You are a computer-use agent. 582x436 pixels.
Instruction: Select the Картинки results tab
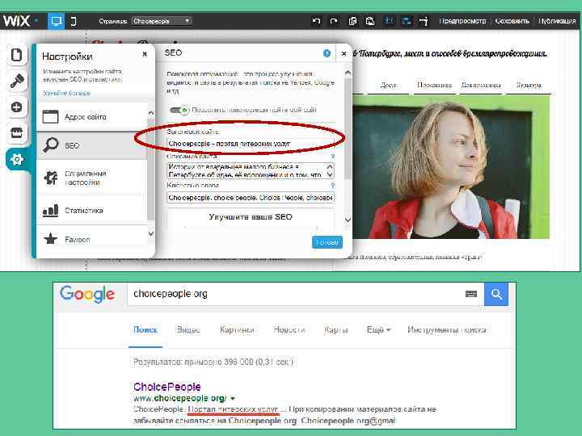click(237, 329)
